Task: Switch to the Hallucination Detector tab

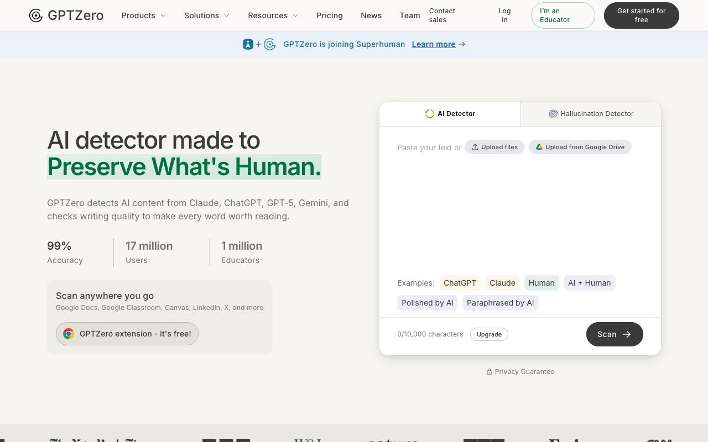Action: 591,114
